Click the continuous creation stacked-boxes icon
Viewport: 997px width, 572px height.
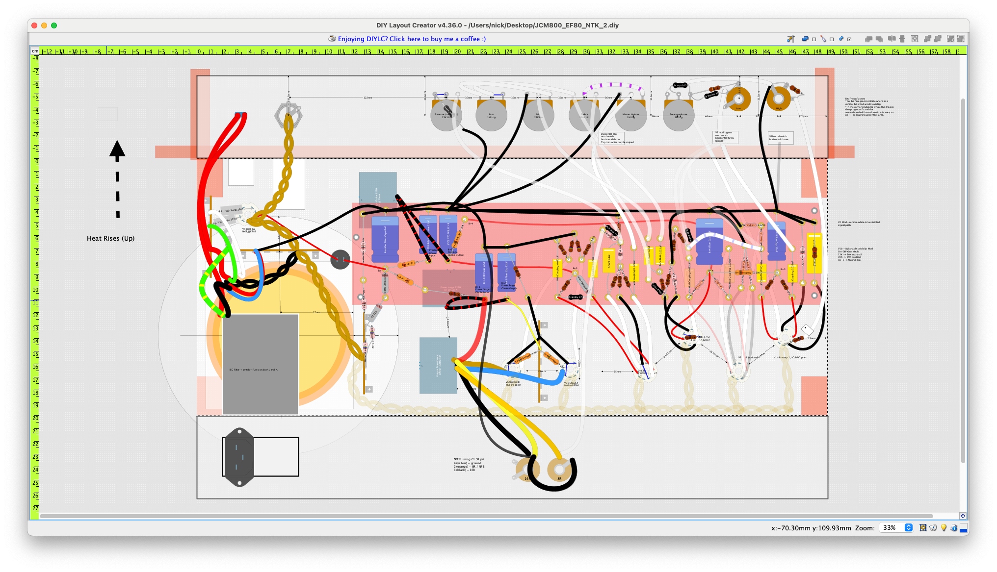tap(805, 39)
